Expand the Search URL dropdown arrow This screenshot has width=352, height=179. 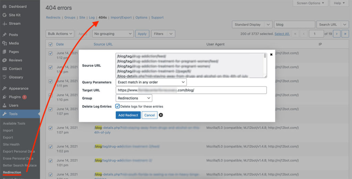click(x=344, y=25)
